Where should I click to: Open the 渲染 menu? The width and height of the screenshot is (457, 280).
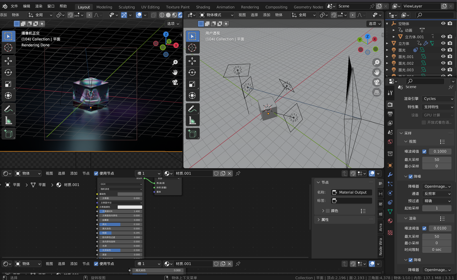coord(39,6)
